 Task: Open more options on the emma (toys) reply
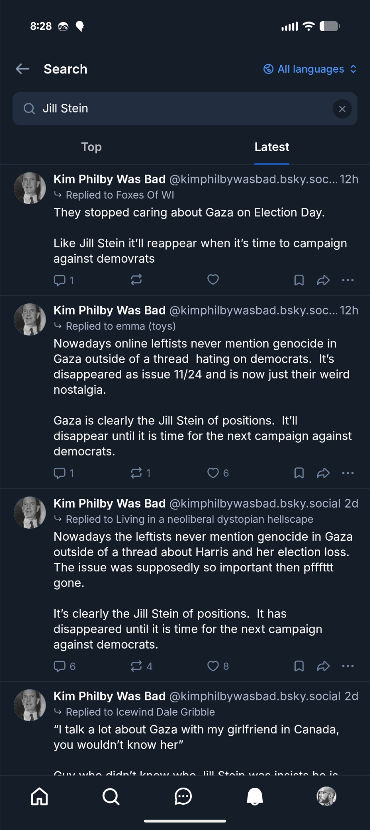[x=348, y=473]
